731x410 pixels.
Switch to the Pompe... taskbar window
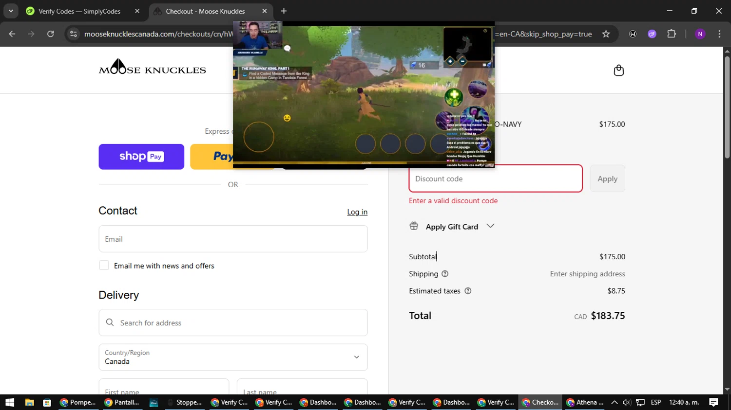[x=78, y=402]
